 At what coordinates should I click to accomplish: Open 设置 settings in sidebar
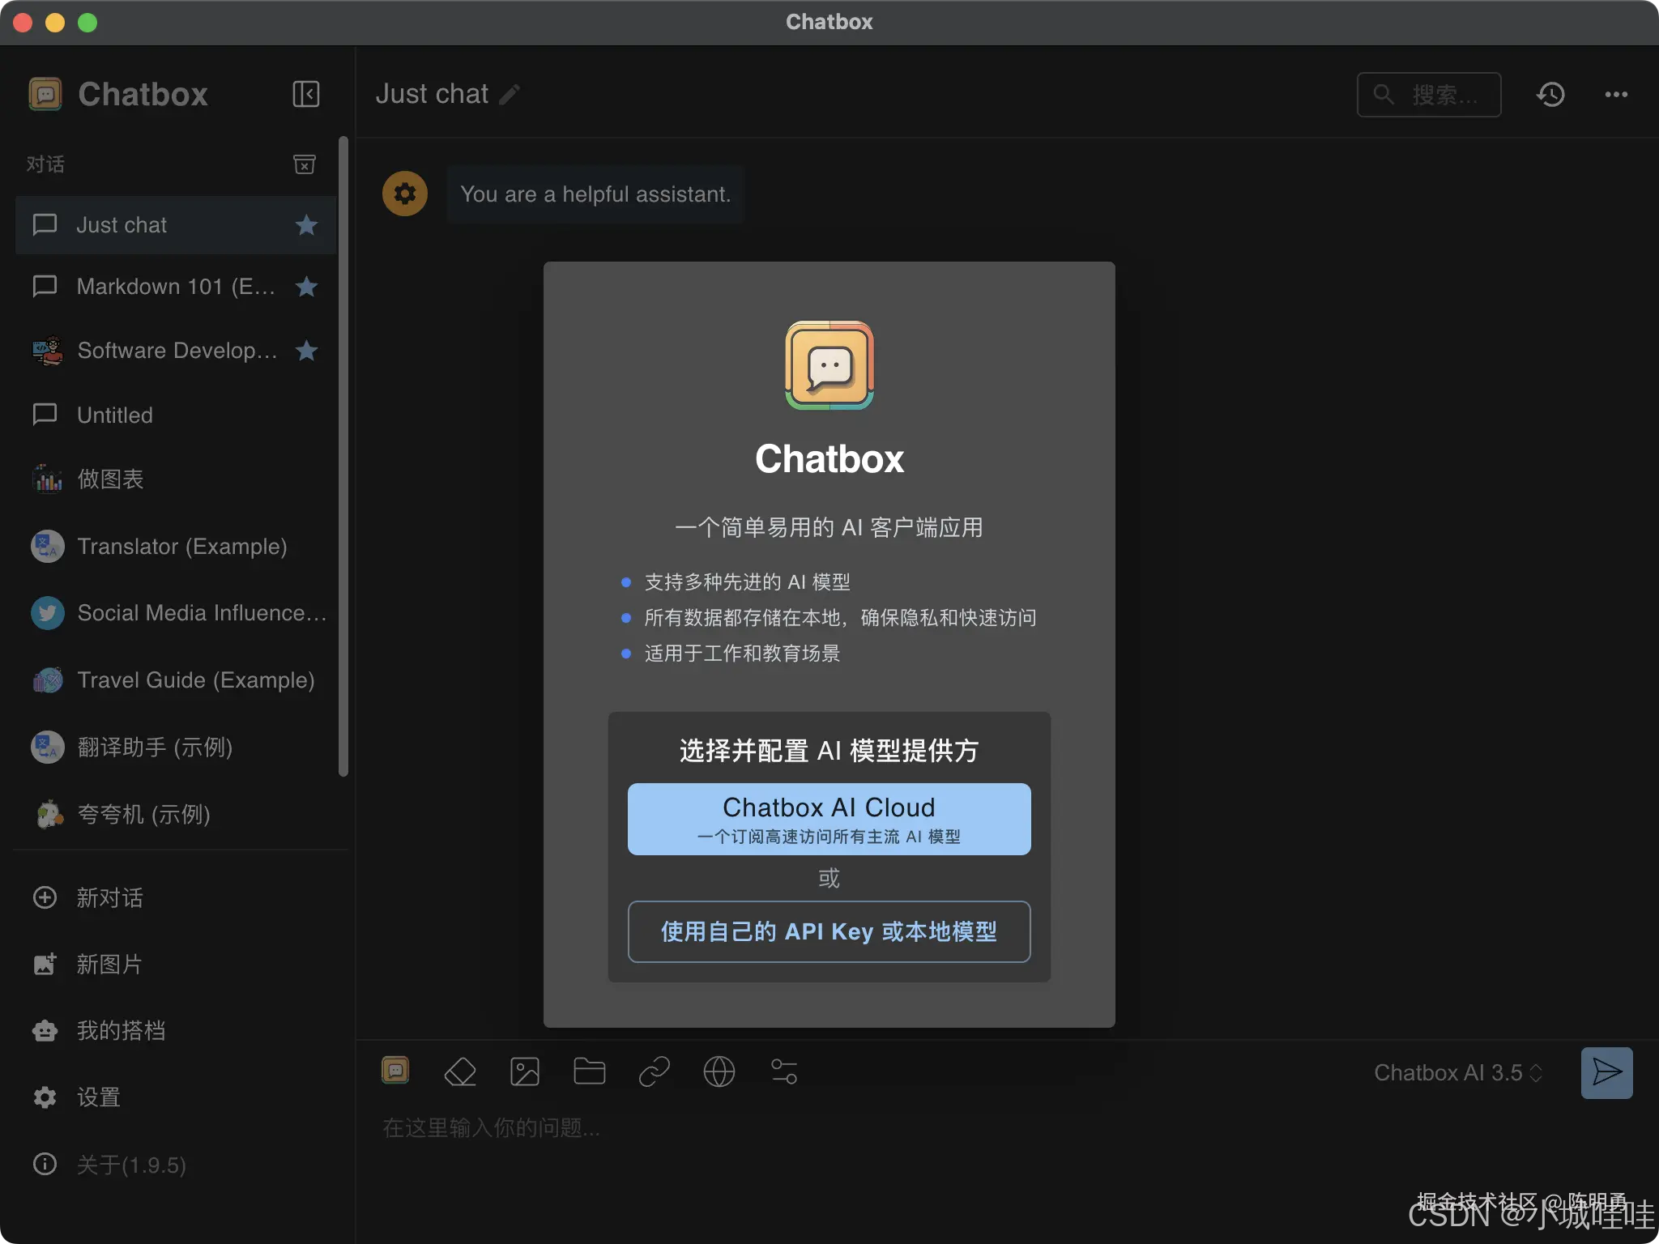click(x=97, y=1097)
